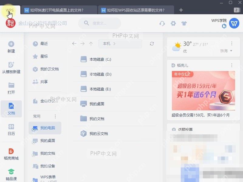Open WPS学院 link
243x182 pixels.
(x=219, y=21)
